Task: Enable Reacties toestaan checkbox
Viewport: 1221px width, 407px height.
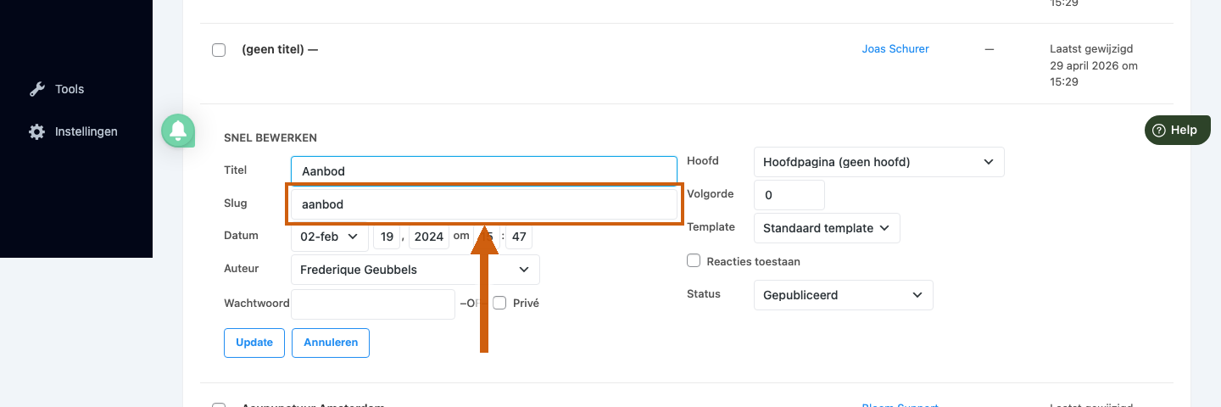Action: (694, 261)
